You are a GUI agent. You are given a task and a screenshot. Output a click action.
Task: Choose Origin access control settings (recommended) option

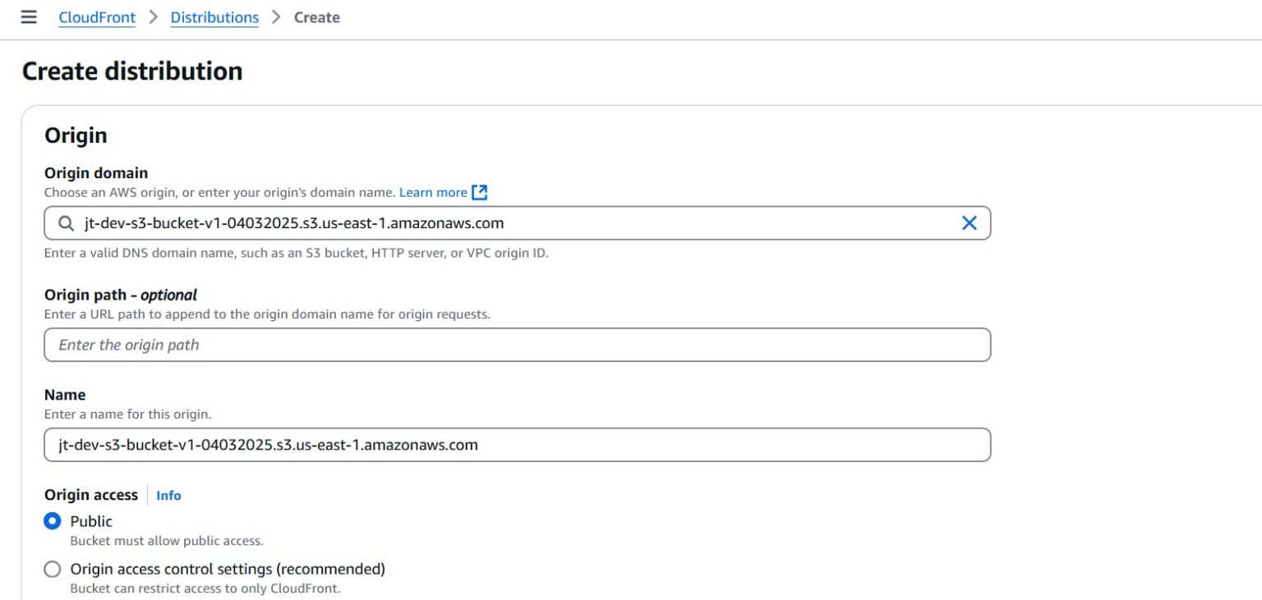click(53, 569)
